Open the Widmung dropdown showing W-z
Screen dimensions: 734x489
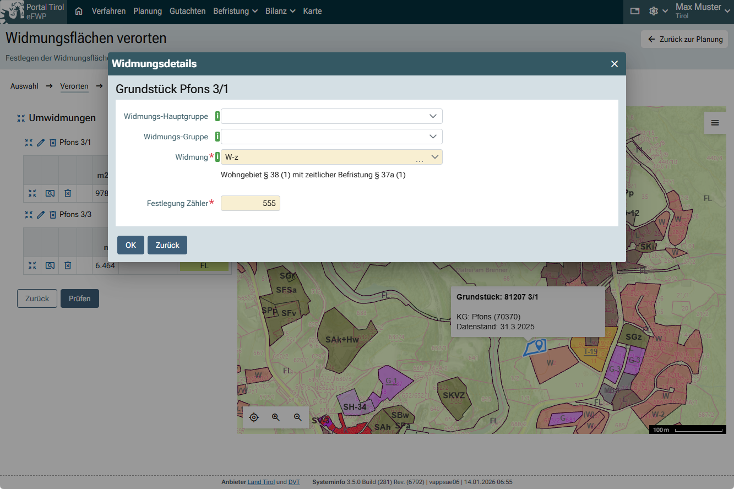[434, 157]
